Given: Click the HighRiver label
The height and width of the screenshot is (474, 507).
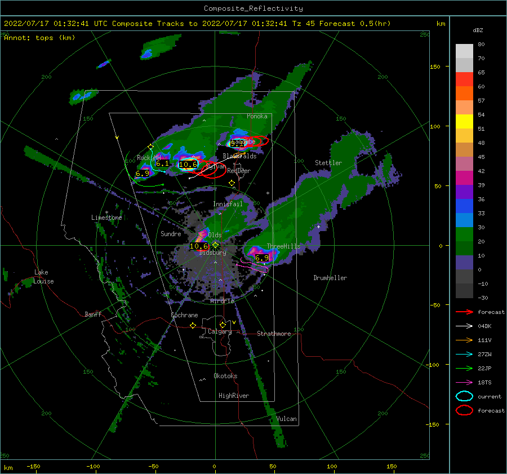Looking at the screenshot, I should click(x=234, y=396).
